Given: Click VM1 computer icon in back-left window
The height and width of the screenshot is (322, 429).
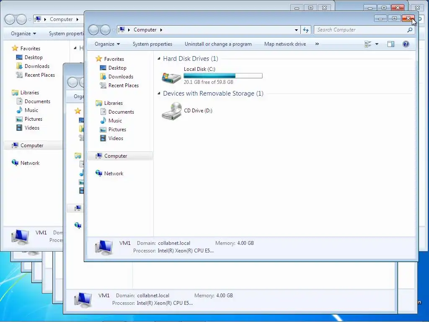Looking at the screenshot, I should click(20, 237).
